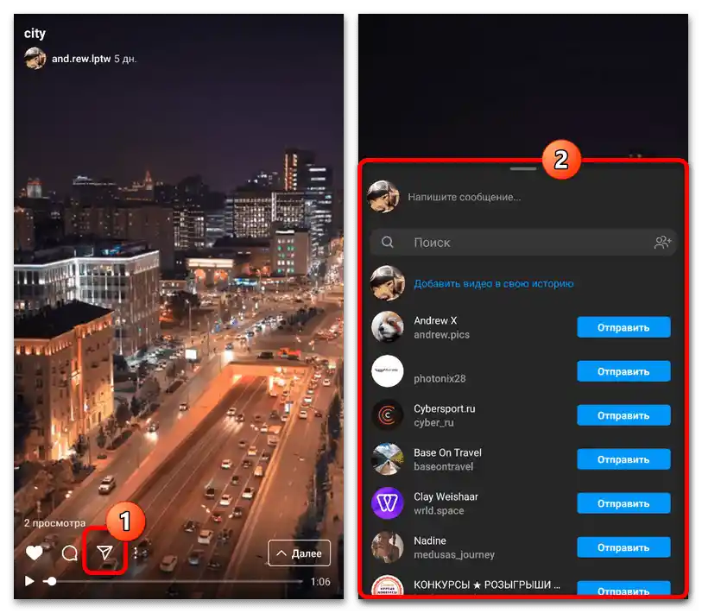Select the medusas_journey username text
The width and height of the screenshot is (702, 613).
454,554
